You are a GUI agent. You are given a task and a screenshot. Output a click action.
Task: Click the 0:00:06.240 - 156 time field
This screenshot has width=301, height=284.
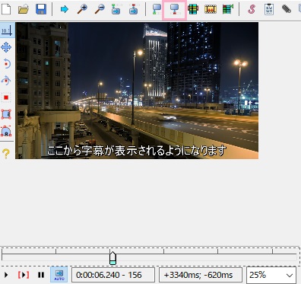[113, 275]
